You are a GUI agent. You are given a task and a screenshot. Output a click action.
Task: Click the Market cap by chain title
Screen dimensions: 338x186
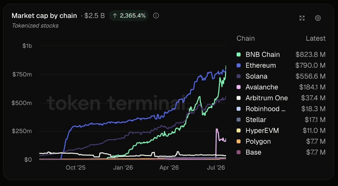click(44, 16)
